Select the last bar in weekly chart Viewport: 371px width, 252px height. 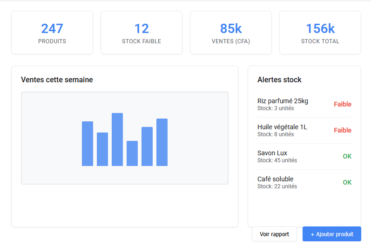162,142
